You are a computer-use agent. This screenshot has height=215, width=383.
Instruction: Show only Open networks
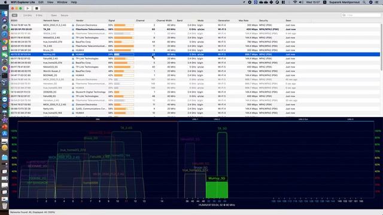54,16
